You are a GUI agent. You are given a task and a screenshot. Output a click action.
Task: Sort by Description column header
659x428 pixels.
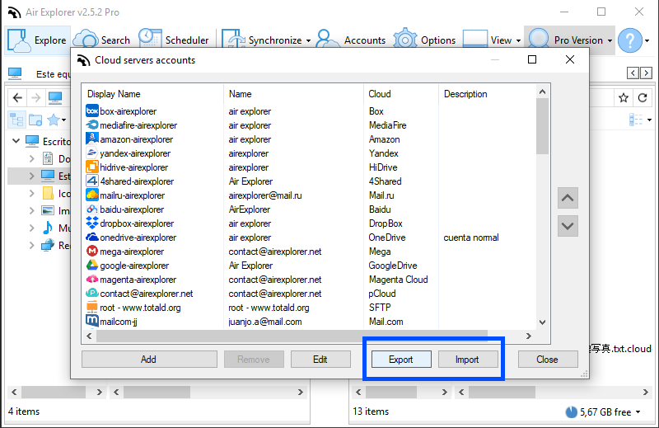(488, 94)
